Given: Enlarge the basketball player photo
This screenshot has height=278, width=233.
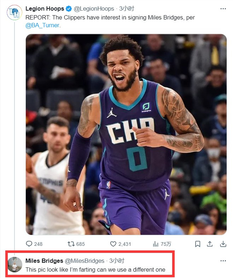Looking at the screenshot, I should tap(126, 134).
